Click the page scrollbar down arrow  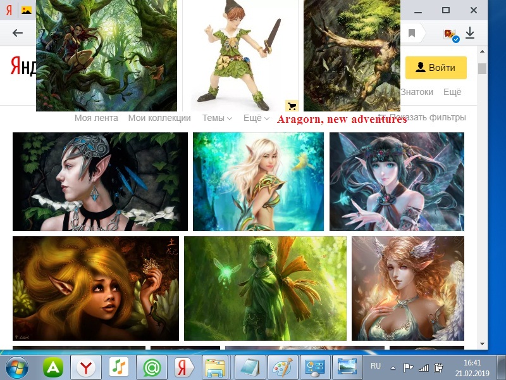point(482,344)
